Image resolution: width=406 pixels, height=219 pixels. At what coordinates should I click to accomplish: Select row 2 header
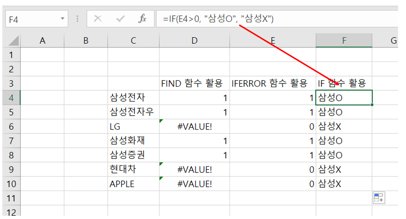[x=11, y=69]
